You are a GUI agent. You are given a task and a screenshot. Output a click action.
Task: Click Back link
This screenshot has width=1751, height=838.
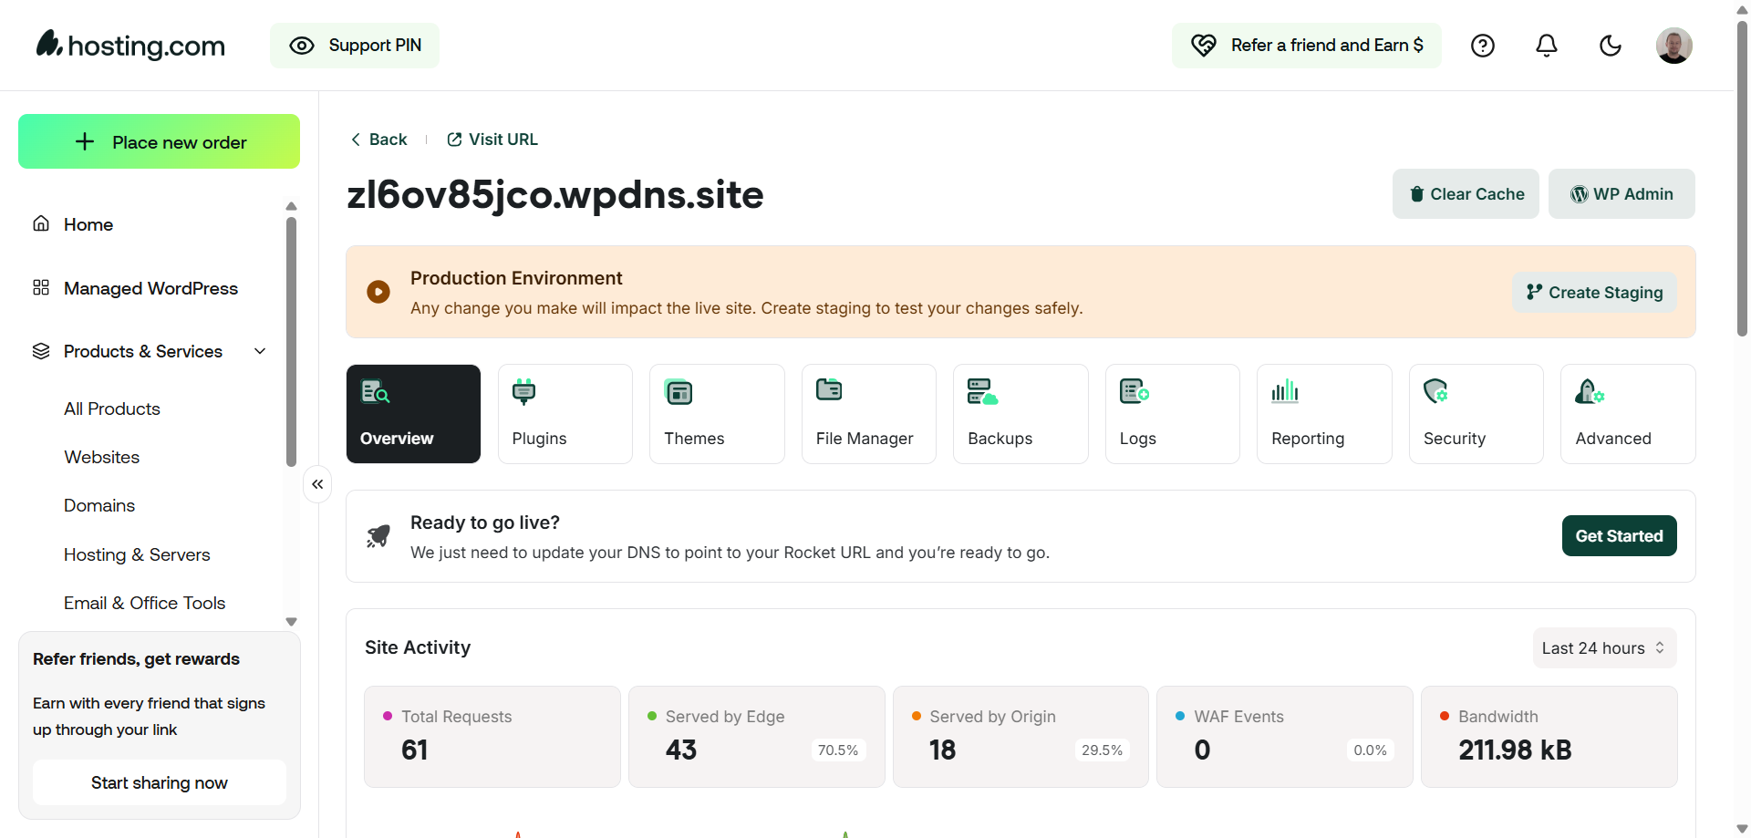[x=378, y=140]
